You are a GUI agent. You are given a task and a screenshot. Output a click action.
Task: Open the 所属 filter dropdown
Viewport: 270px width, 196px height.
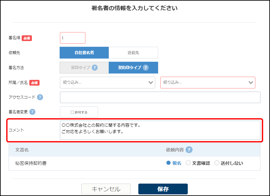[x=107, y=82]
